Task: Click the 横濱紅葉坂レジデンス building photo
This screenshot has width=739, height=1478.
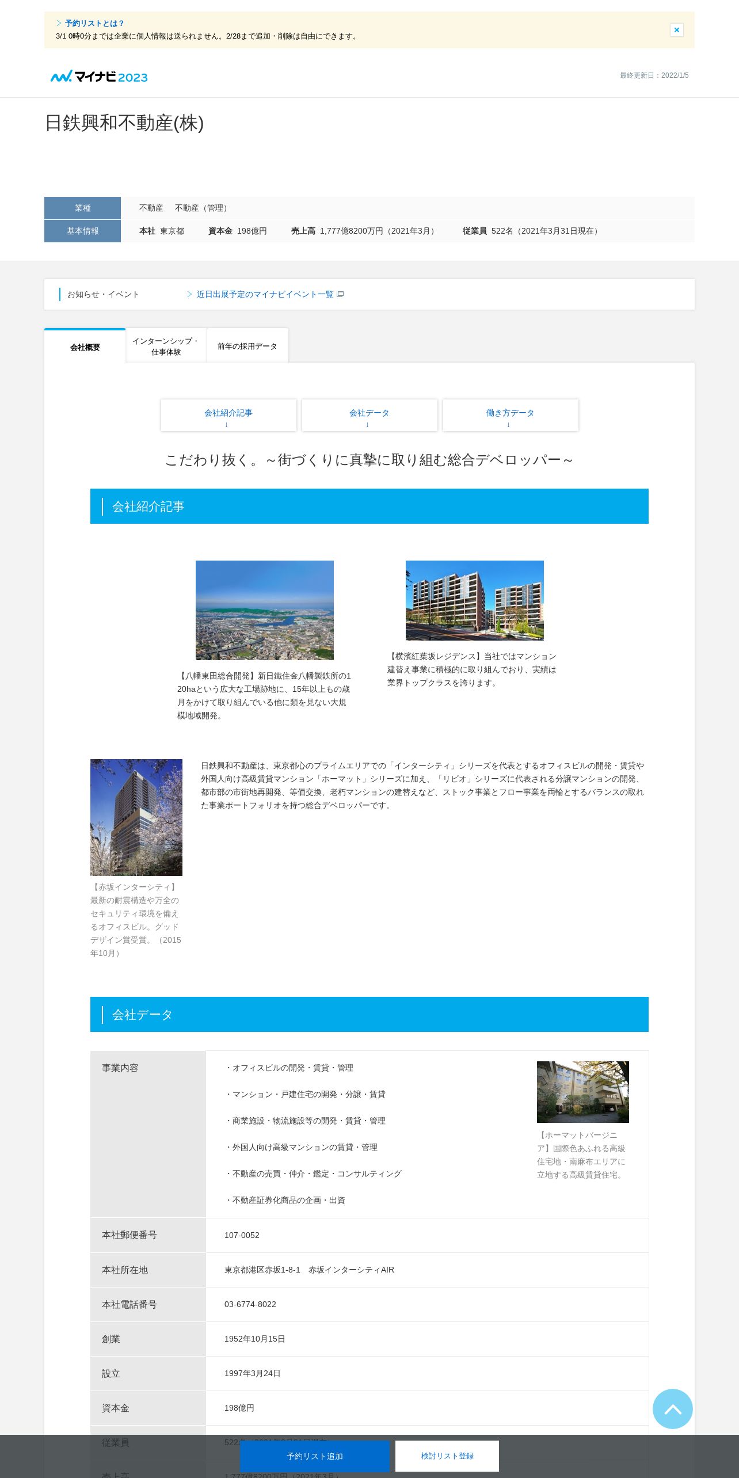Action: coord(475,600)
